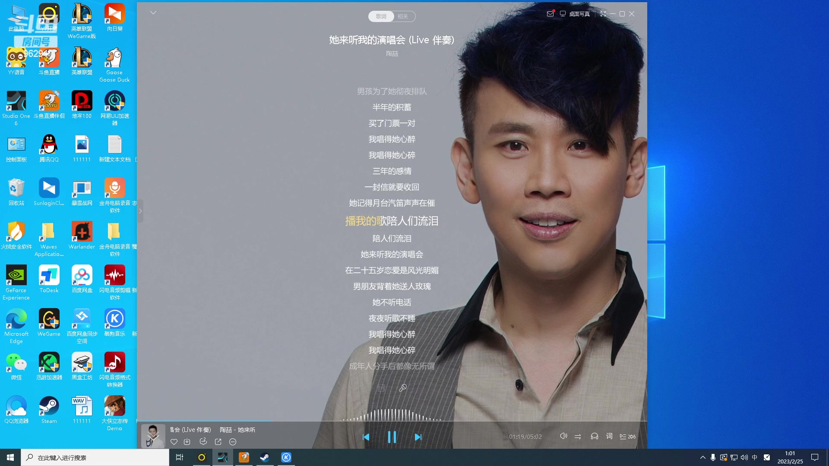Viewport: 829px width, 466px height.
Task: Switch to the 相关 tab
Action: click(403, 16)
